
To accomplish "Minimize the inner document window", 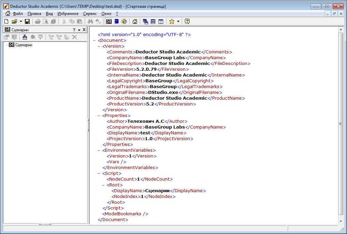I will pos(328,14).
